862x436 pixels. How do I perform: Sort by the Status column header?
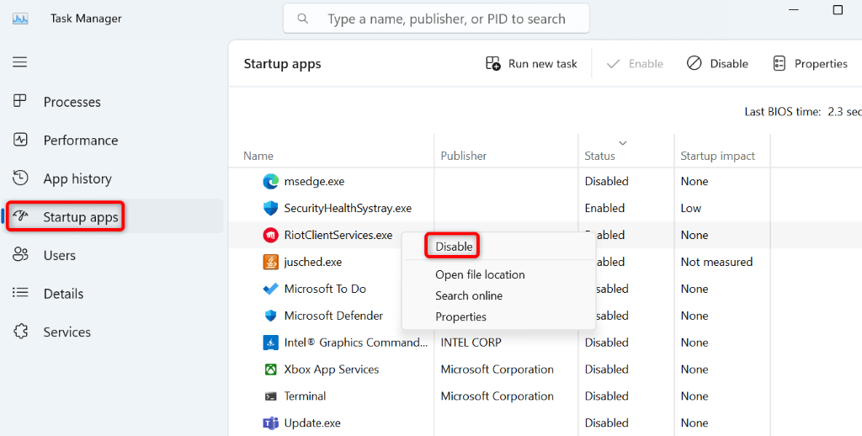tap(599, 156)
